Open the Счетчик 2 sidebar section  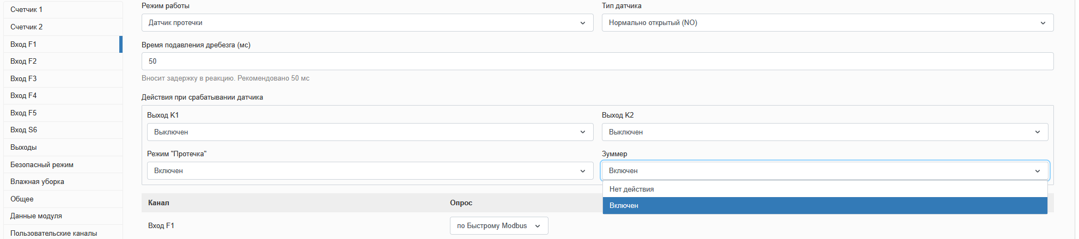[26, 27]
